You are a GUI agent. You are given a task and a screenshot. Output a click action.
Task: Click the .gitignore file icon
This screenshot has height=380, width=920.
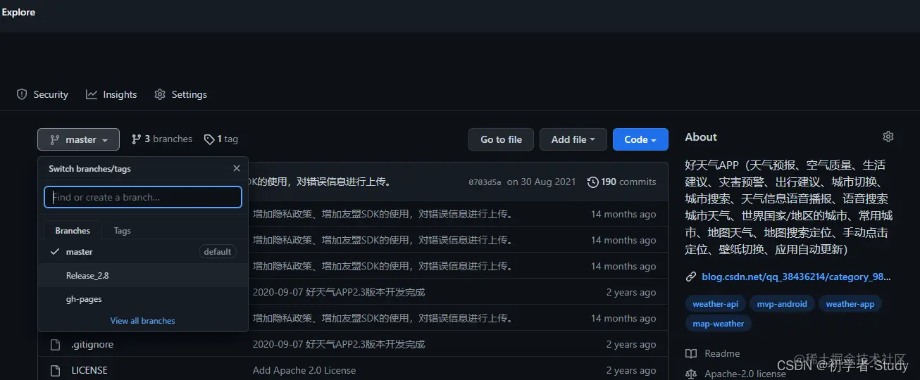tap(55, 345)
